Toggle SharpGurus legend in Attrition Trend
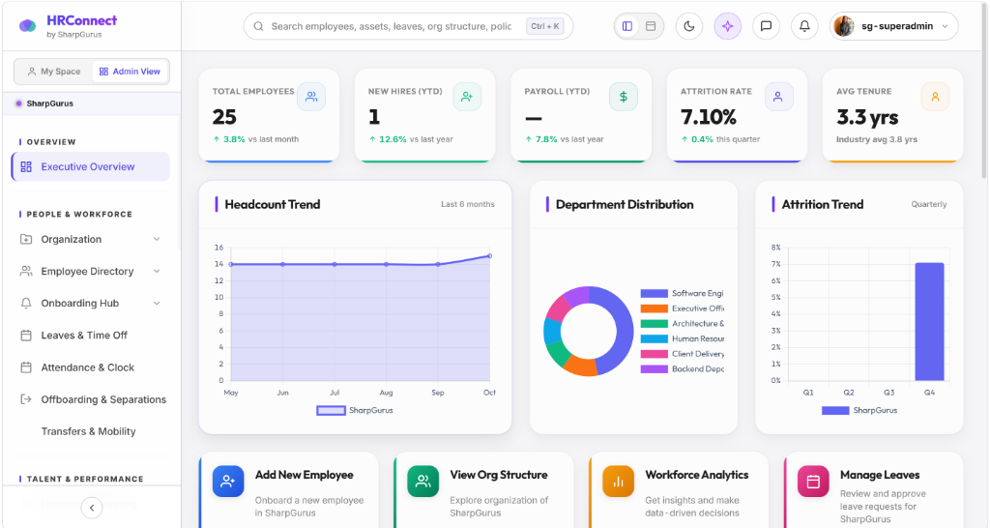The image size is (990, 528). pyautogui.click(x=859, y=411)
